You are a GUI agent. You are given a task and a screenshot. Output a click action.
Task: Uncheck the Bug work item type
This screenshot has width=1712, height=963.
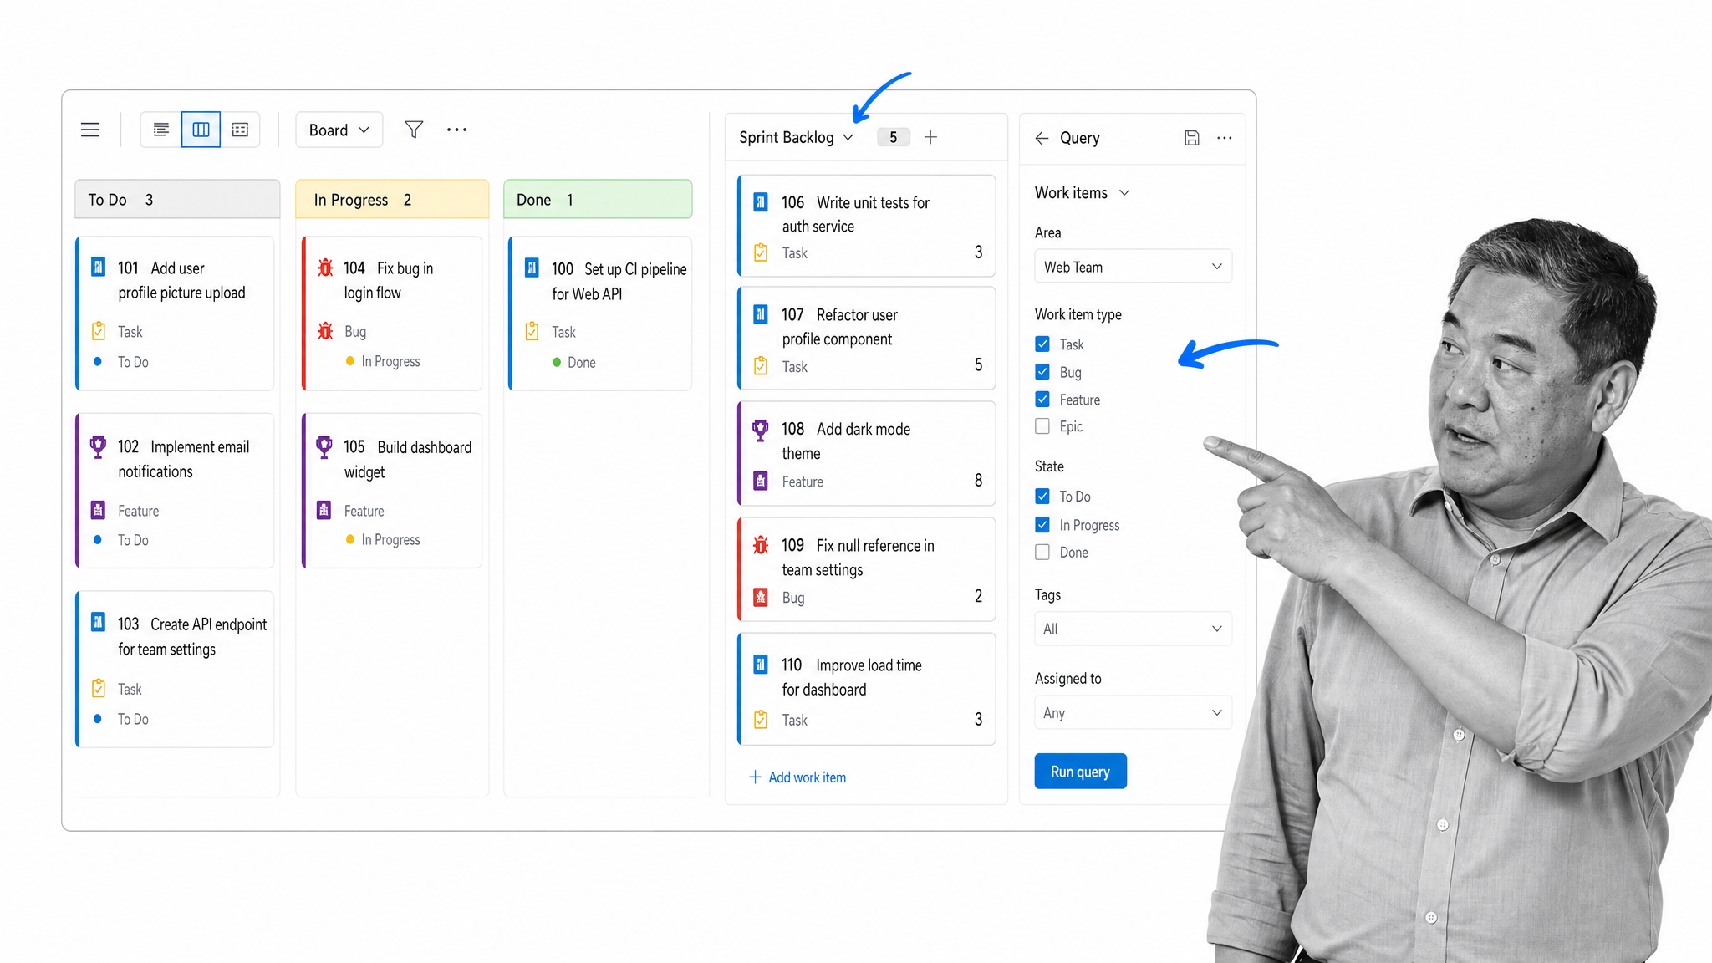click(1042, 372)
